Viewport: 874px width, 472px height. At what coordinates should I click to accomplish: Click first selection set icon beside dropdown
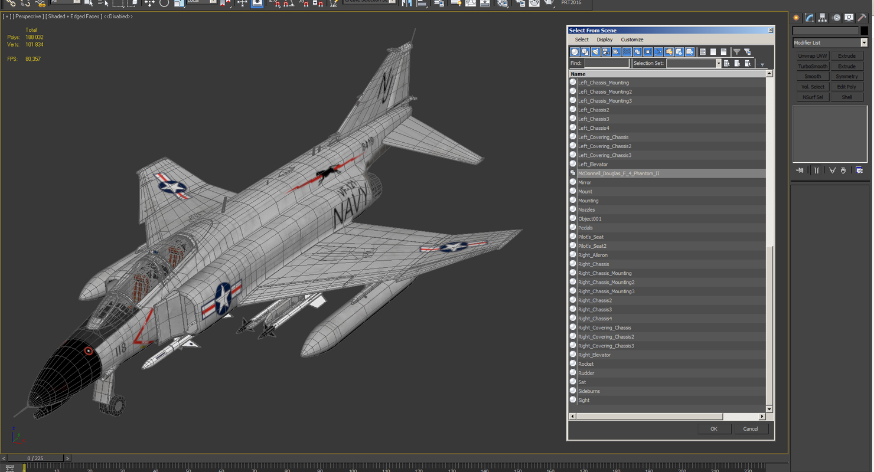pyautogui.click(x=727, y=63)
